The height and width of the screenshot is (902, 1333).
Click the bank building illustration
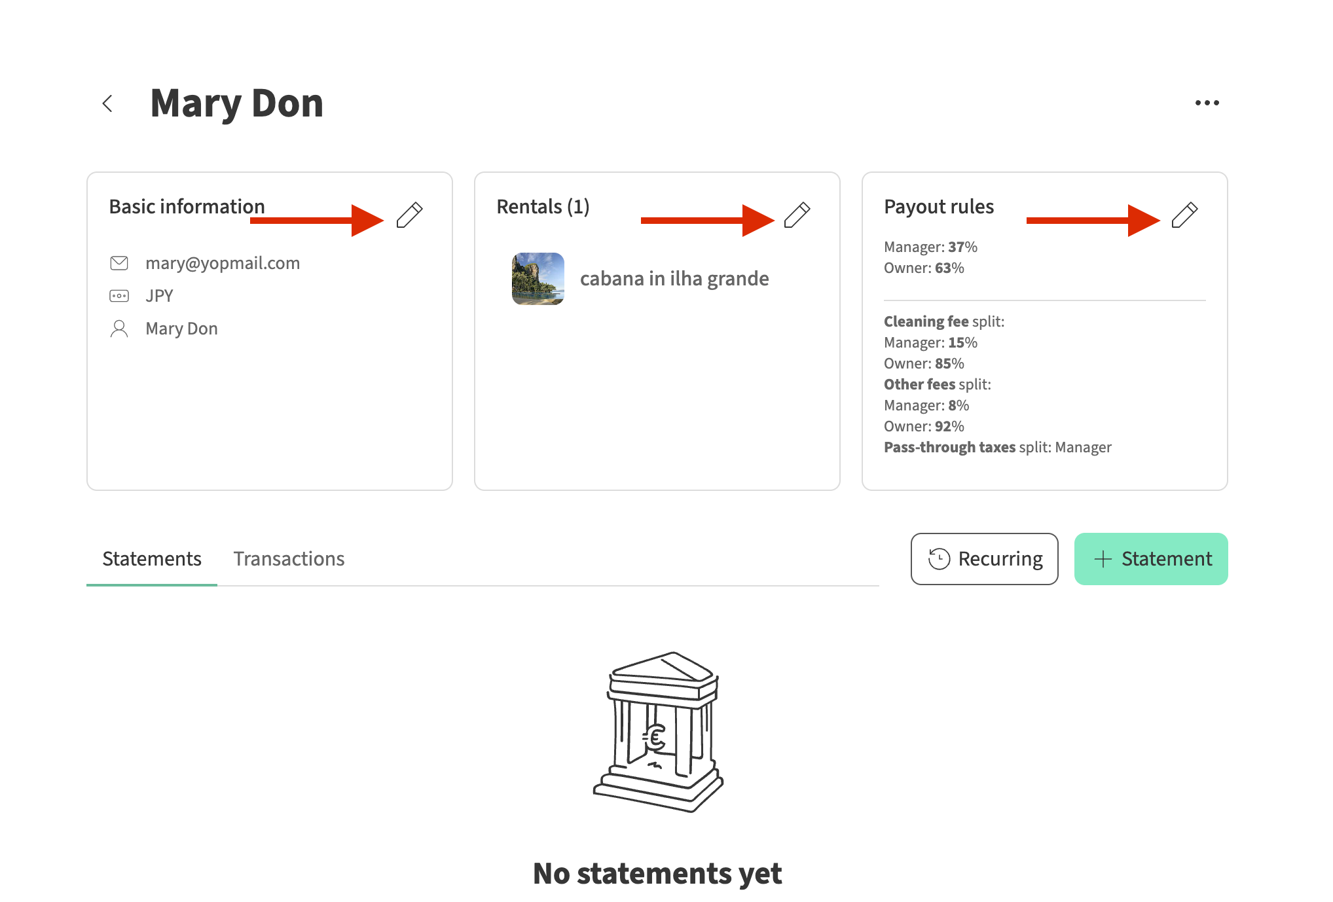(658, 732)
